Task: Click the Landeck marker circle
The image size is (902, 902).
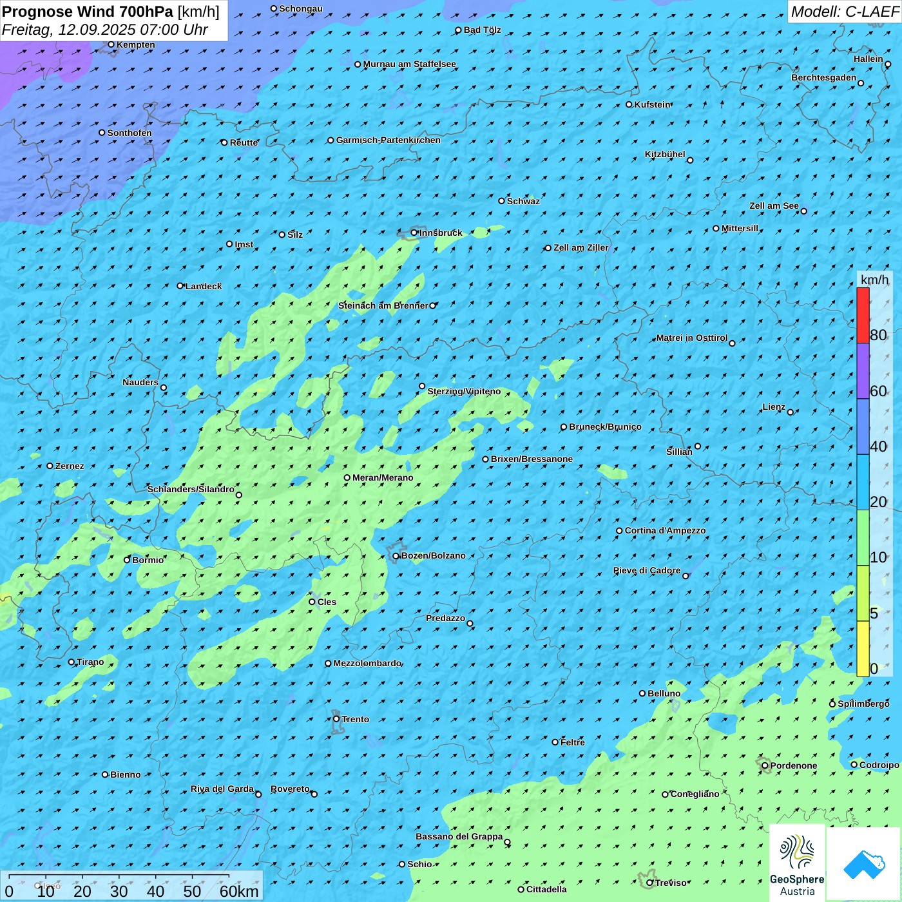Action: click(x=180, y=285)
